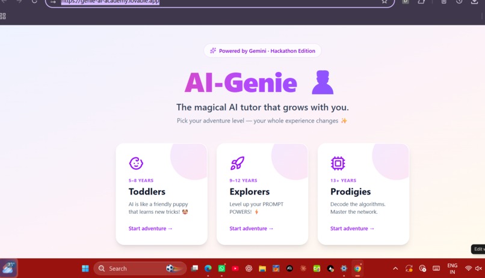Click the purple genie figure beside AI-Genie title

[x=323, y=82]
